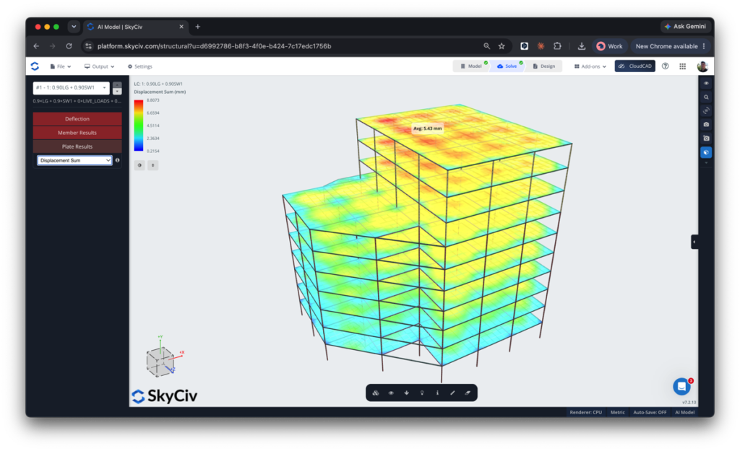This screenshot has width=740, height=451.
Task: Click the Avg: 5.43 mm tooltip label
Action: 428,128
